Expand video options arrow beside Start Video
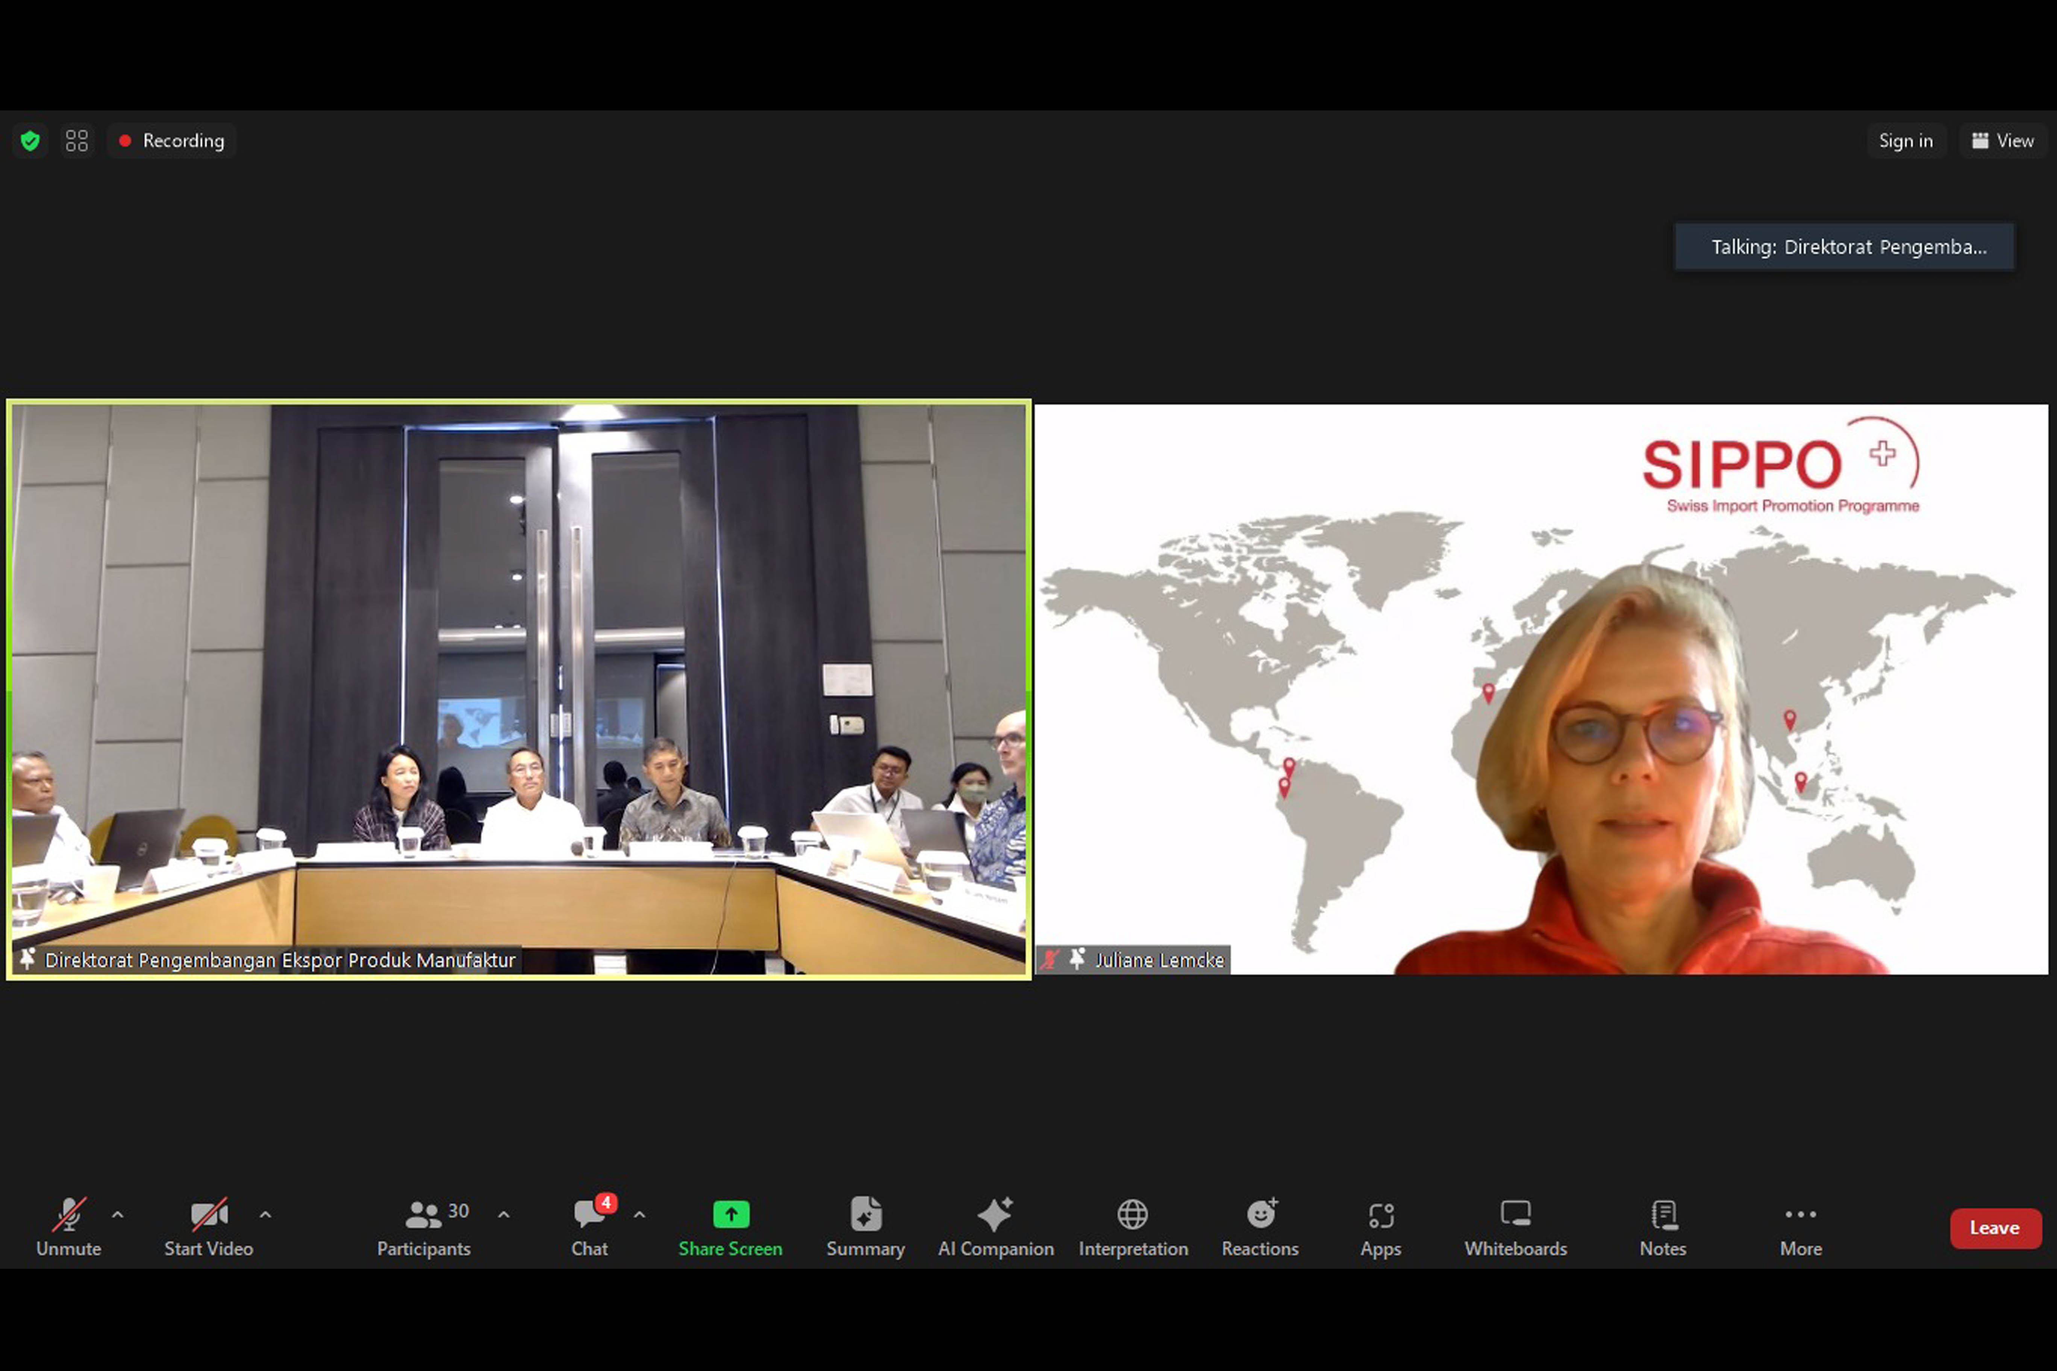 click(265, 1215)
